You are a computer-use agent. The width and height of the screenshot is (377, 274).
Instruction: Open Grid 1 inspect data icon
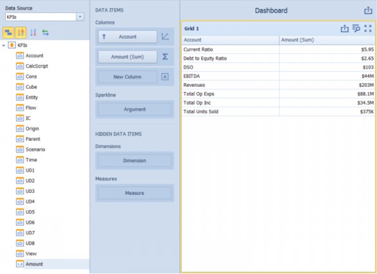(x=356, y=28)
